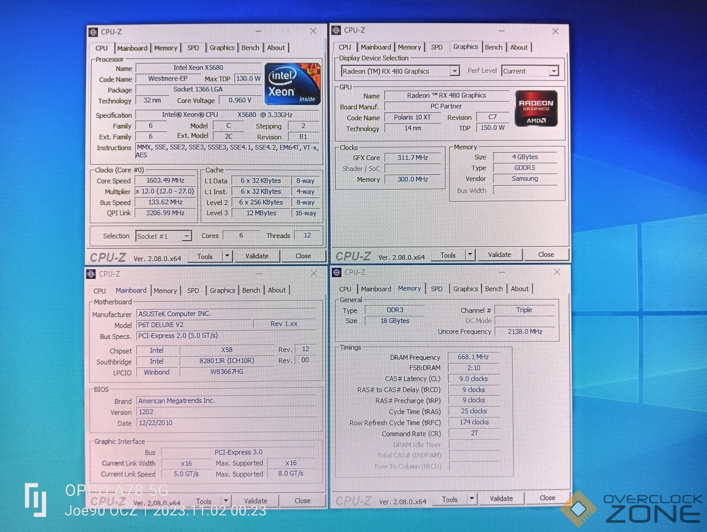707x532 pixels.
Task: Click the Command Rate value 2T
Action: (474, 433)
